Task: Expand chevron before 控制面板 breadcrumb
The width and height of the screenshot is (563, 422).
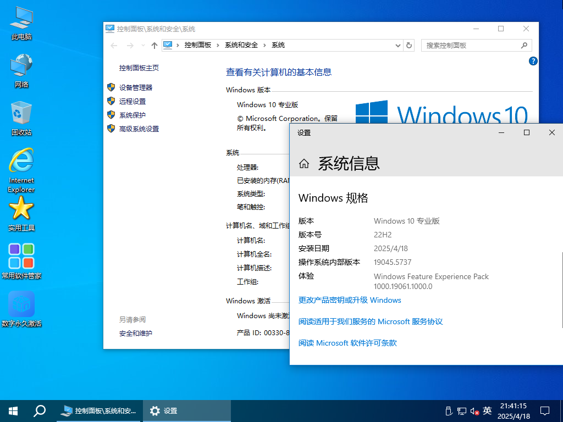Action: click(x=178, y=45)
